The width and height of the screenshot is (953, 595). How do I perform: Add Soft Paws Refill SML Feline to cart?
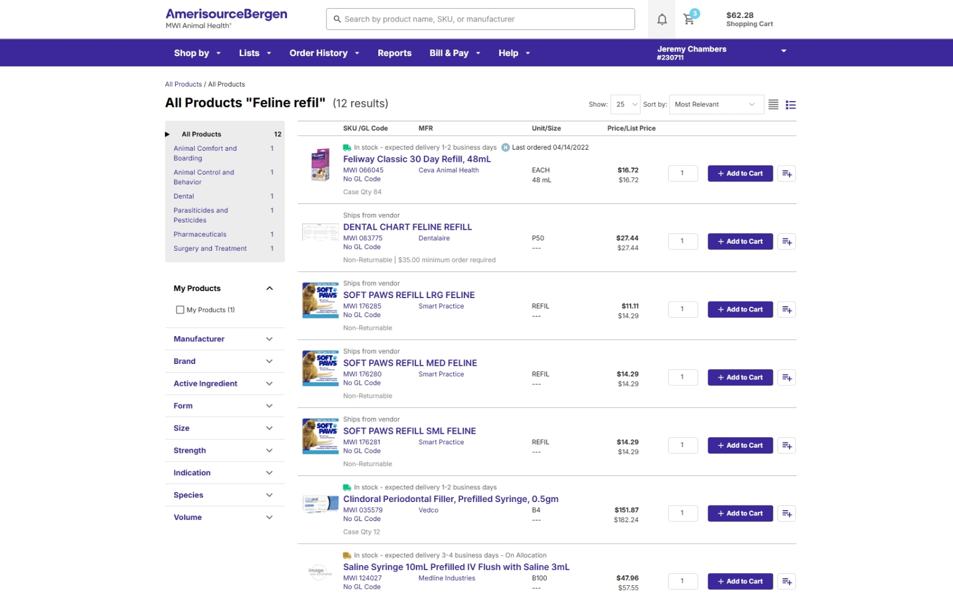point(740,445)
